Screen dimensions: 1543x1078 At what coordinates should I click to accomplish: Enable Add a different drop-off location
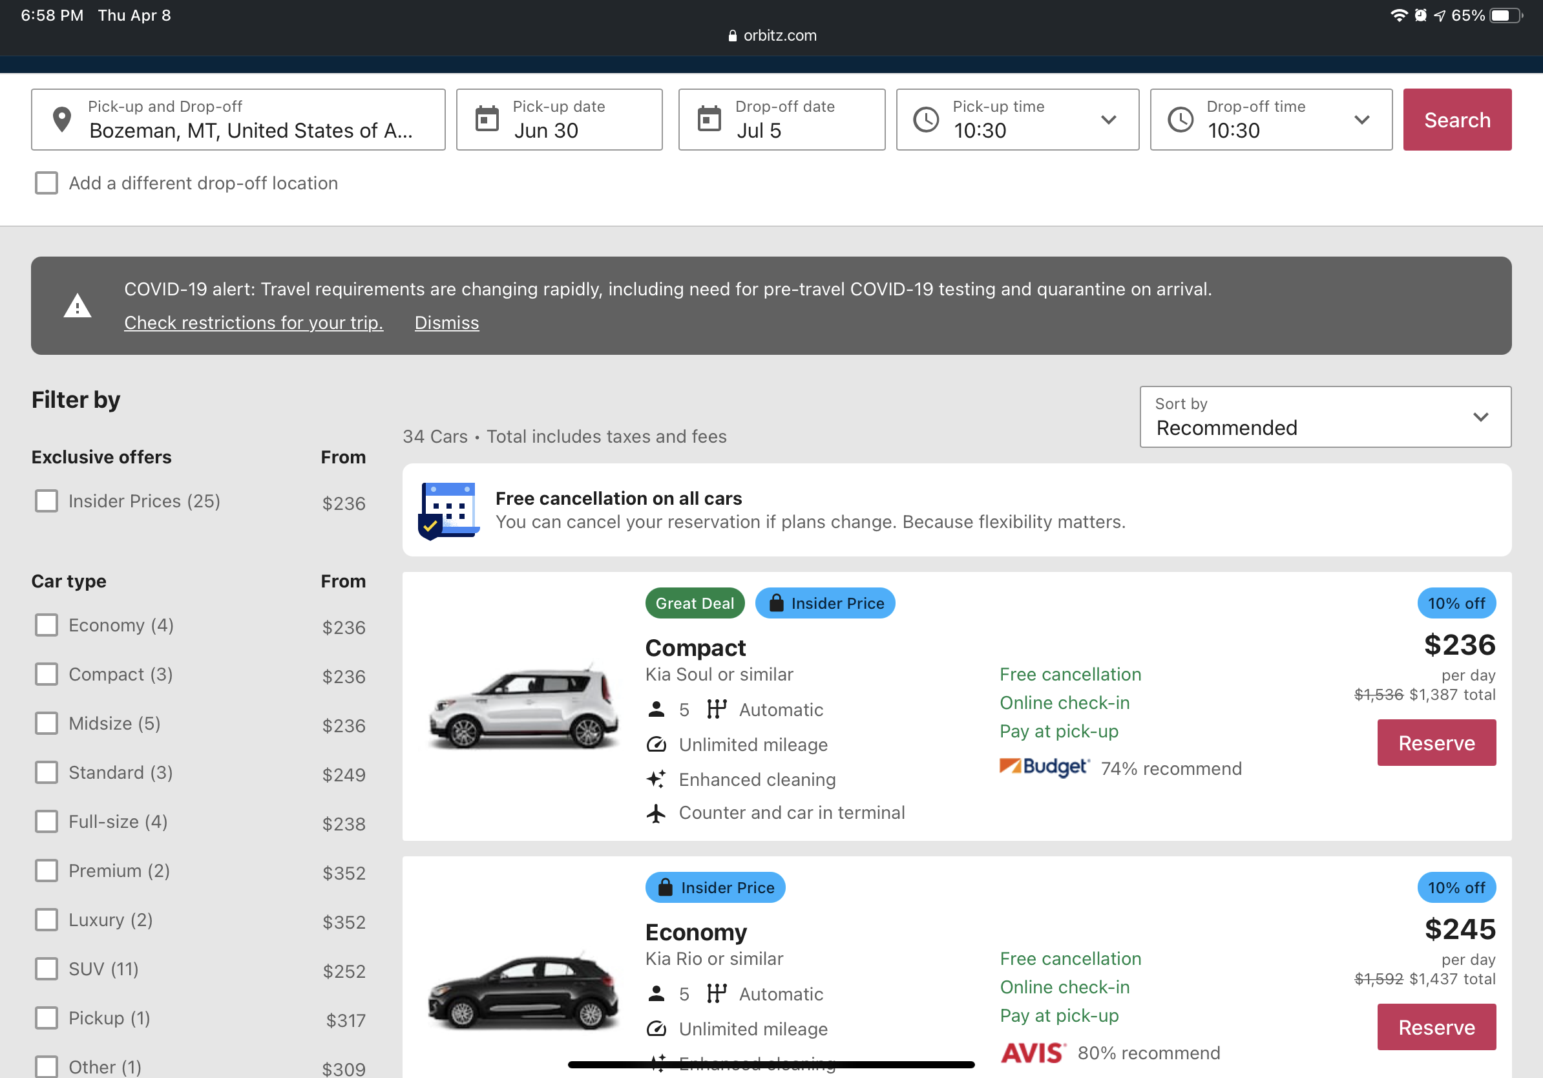click(x=47, y=183)
